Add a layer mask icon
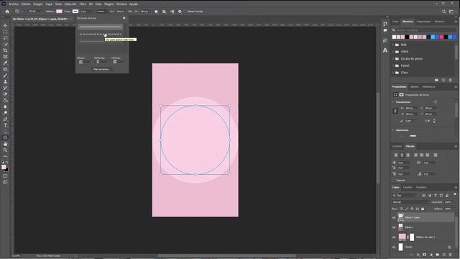Viewport: 460px width, 259px height. tap(425, 255)
